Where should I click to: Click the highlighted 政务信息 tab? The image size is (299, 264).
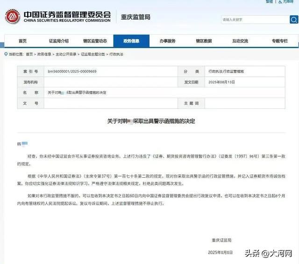tap(131, 41)
